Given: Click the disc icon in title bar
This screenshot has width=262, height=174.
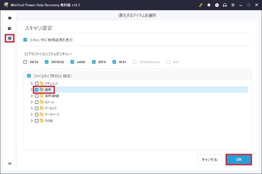Looking at the screenshot, I should 217,5.
